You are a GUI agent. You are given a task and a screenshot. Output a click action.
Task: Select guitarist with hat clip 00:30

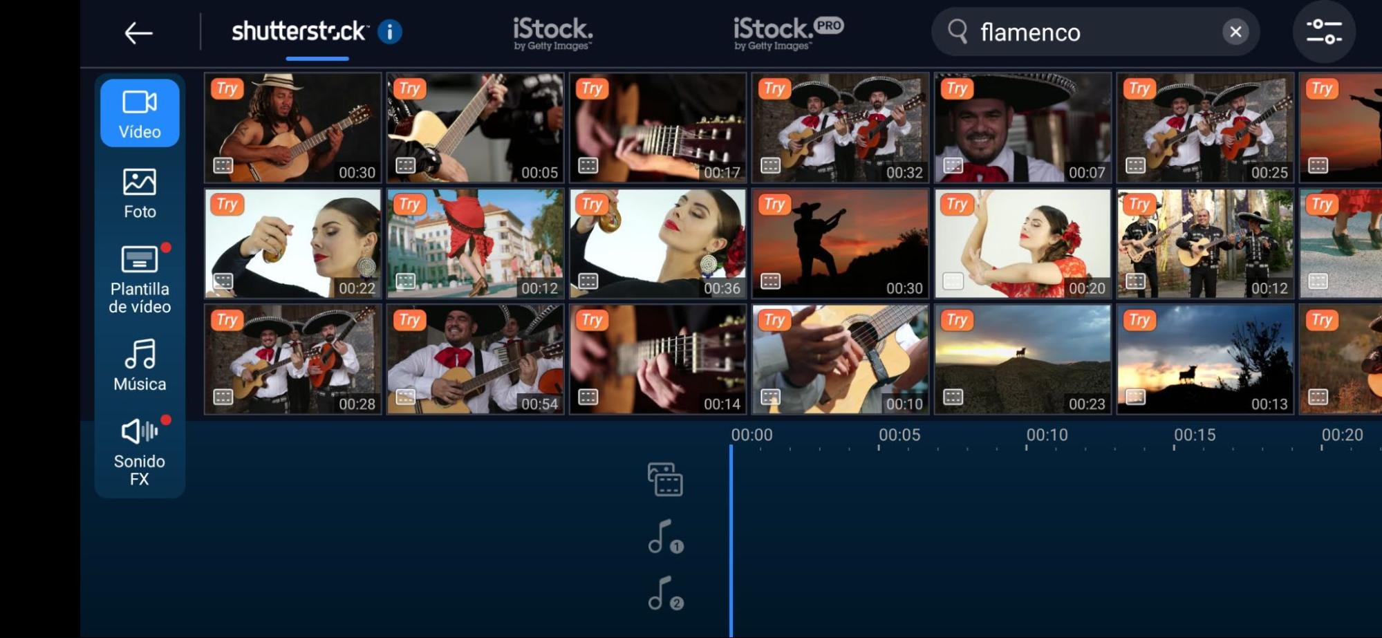pyautogui.click(x=293, y=128)
